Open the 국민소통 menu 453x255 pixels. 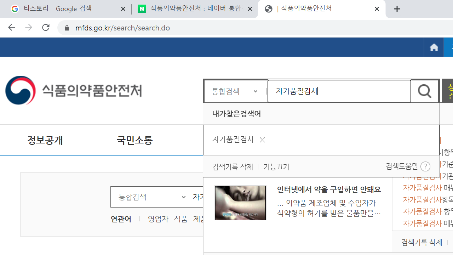click(135, 140)
